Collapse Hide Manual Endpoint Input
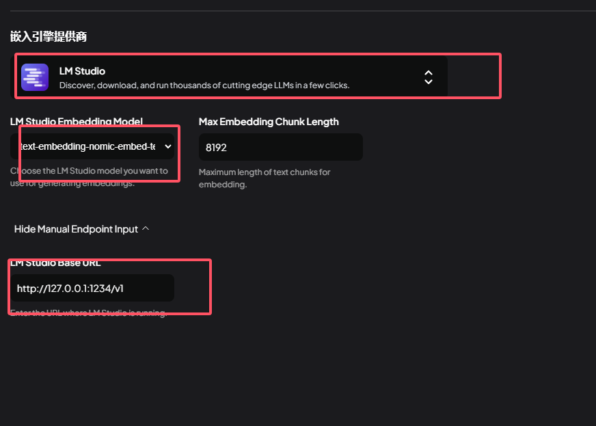Viewport: 596px width, 426px height. point(81,229)
